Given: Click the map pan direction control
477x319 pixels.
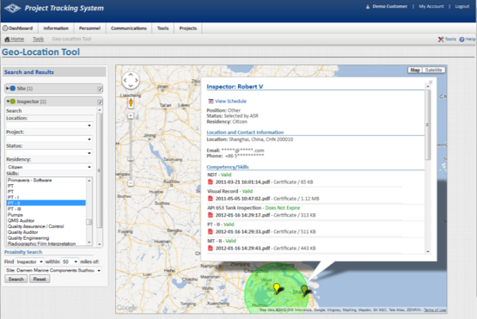Looking at the screenshot, I should (x=131, y=80).
